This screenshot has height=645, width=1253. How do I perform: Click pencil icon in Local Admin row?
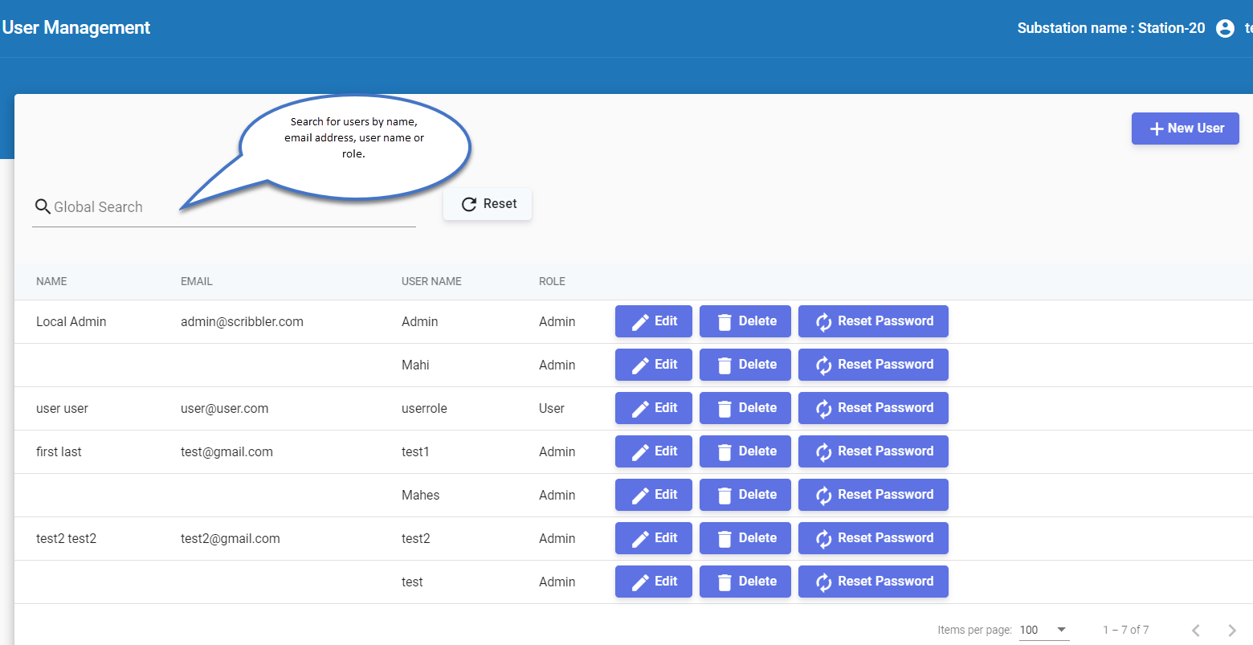(640, 322)
